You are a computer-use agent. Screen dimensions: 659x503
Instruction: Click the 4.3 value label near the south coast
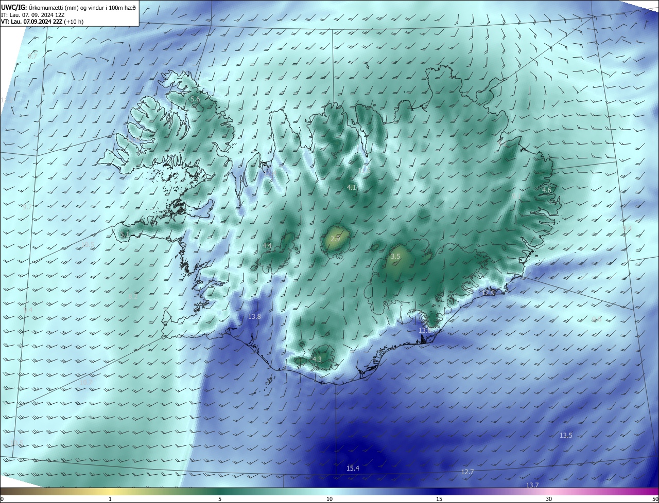(x=317, y=359)
